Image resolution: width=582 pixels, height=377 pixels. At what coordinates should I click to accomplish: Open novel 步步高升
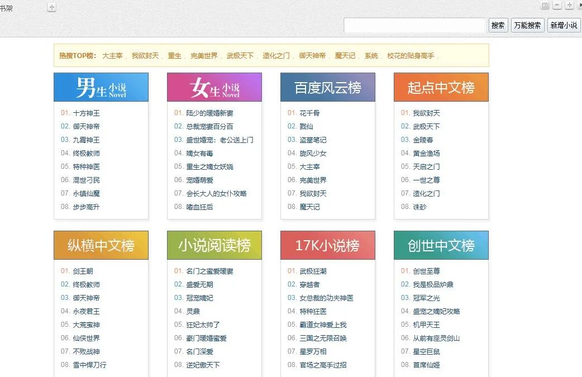(86, 207)
